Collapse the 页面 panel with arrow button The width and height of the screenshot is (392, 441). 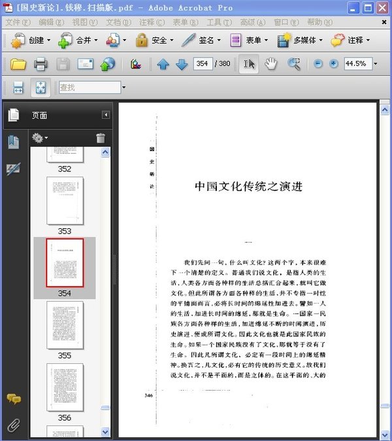click(106, 115)
